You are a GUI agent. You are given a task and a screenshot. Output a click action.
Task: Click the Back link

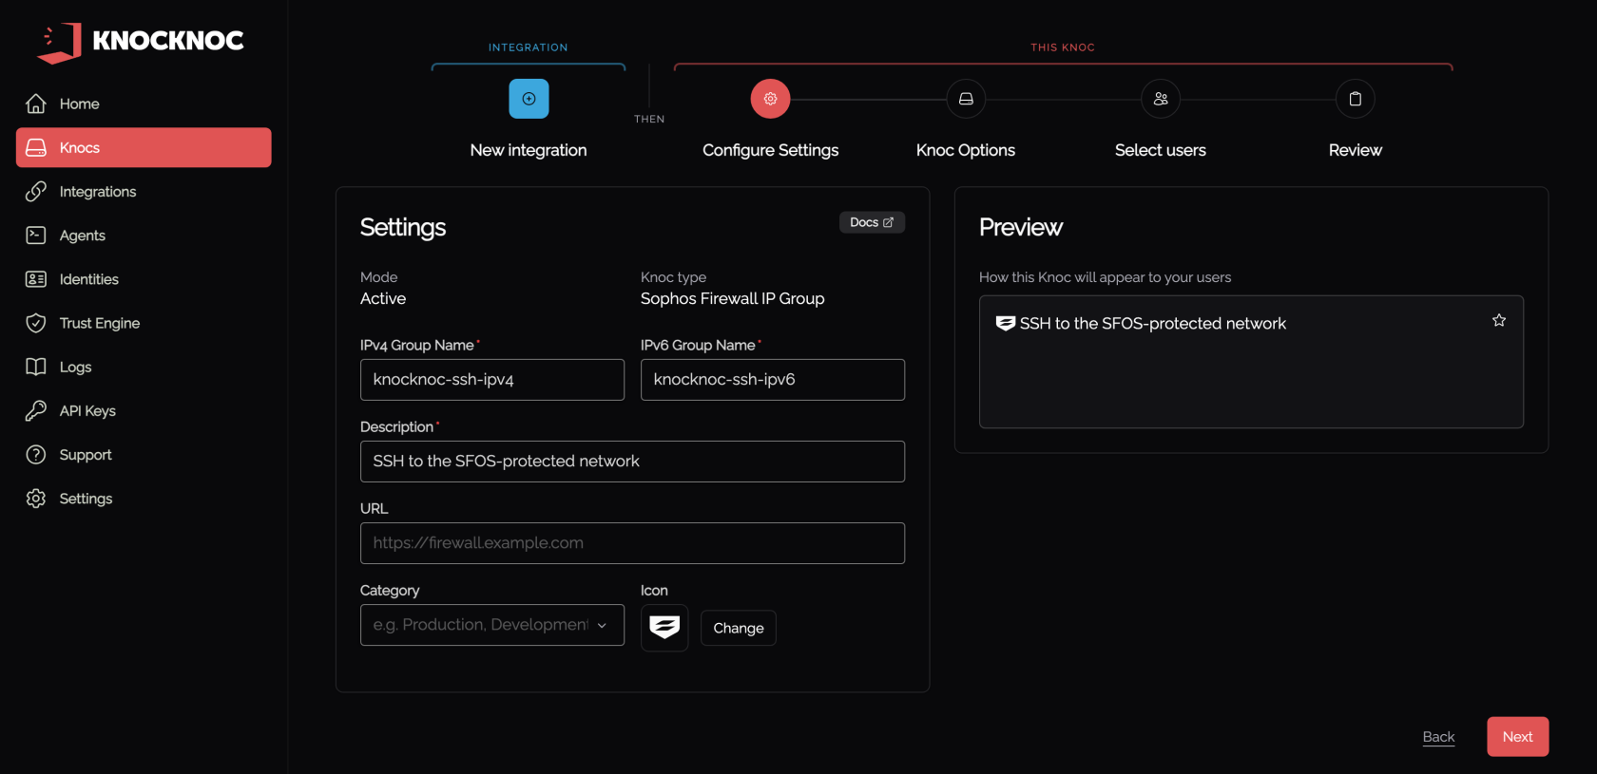tap(1438, 737)
